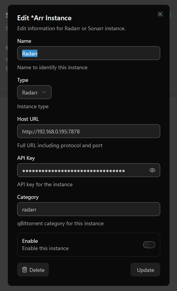Edit the Category field containing radarr
The width and height of the screenshot is (177, 291).
coord(88,209)
